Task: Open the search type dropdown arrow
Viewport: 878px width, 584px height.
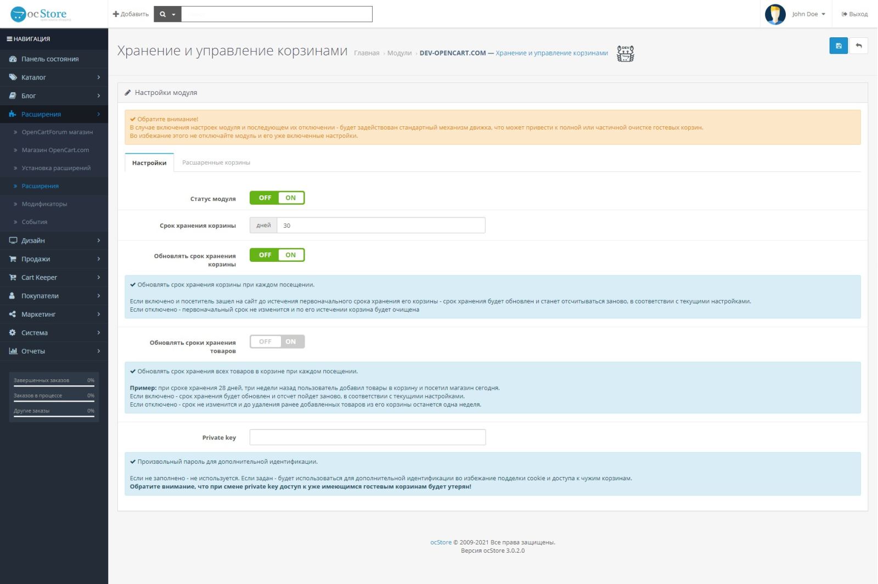Action: 173,14
